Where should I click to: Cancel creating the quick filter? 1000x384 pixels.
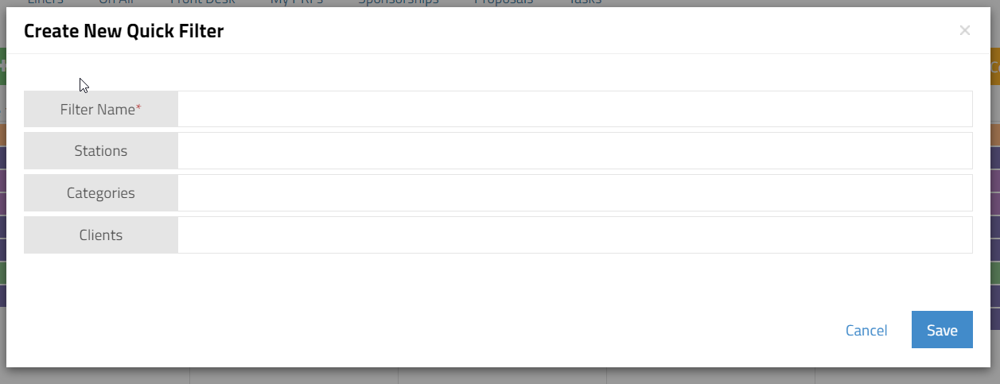coord(866,330)
